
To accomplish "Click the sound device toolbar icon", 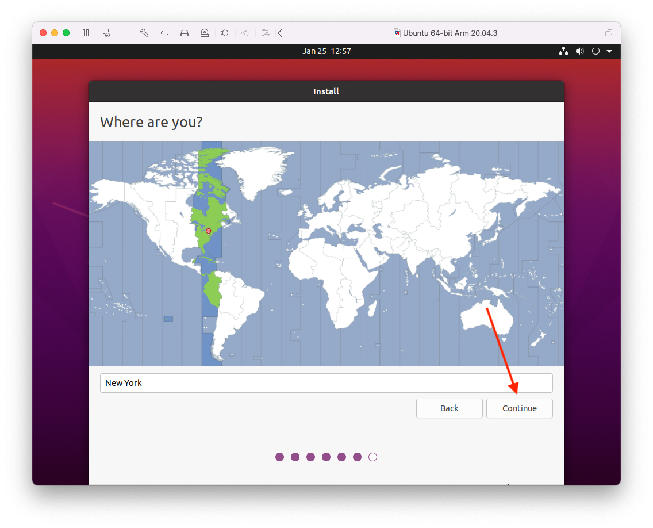I will pos(225,33).
